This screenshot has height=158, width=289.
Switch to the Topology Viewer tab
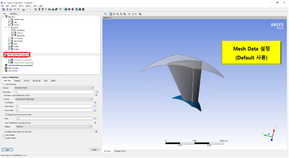point(120,151)
